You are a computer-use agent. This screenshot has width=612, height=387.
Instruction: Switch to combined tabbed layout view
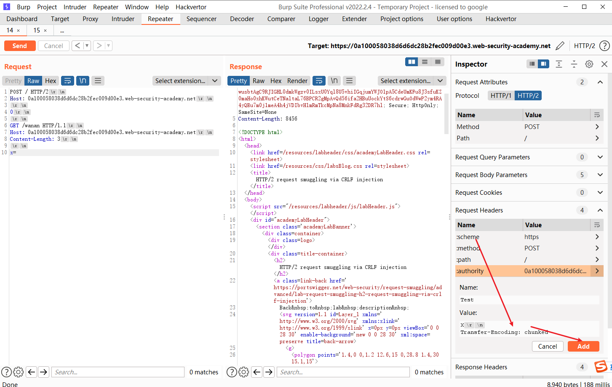pyautogui.click(x=438, y=62)
